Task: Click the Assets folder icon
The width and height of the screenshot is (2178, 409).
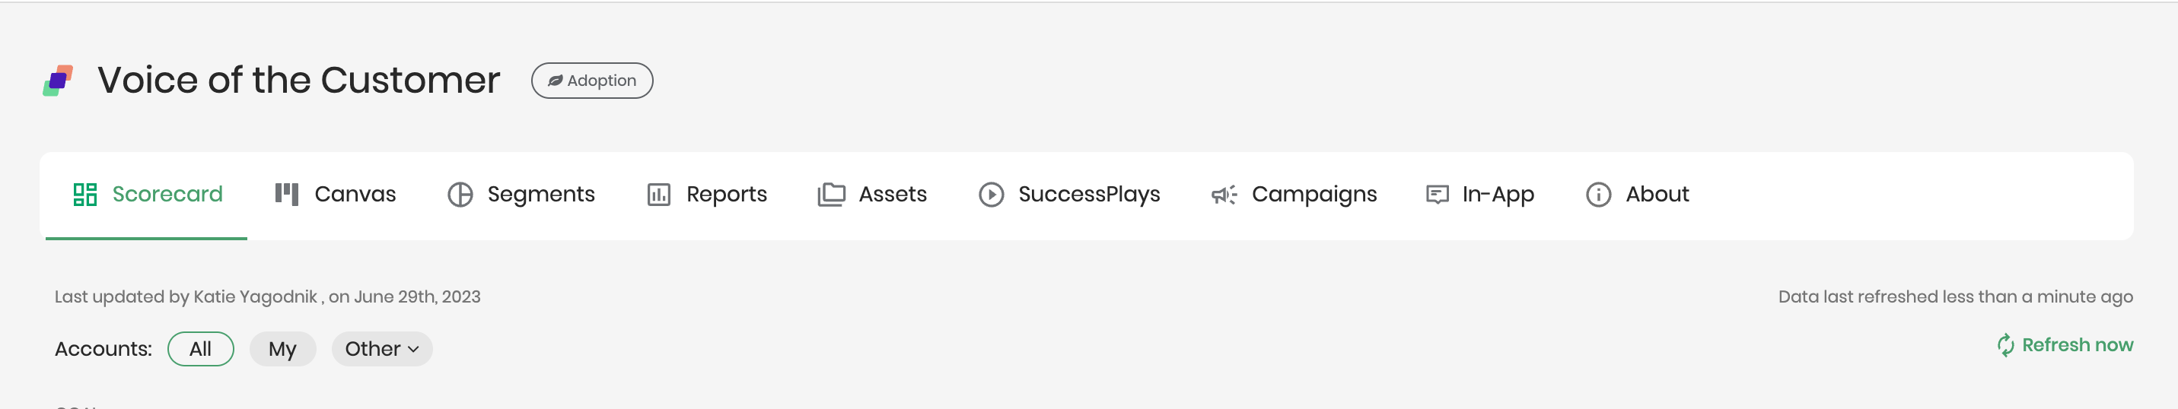Action: pyautogui.click(x=831, y=195)
